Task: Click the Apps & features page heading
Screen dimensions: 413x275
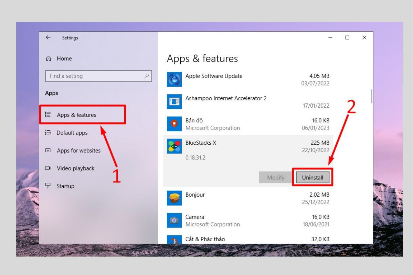Action: [202, 59]
